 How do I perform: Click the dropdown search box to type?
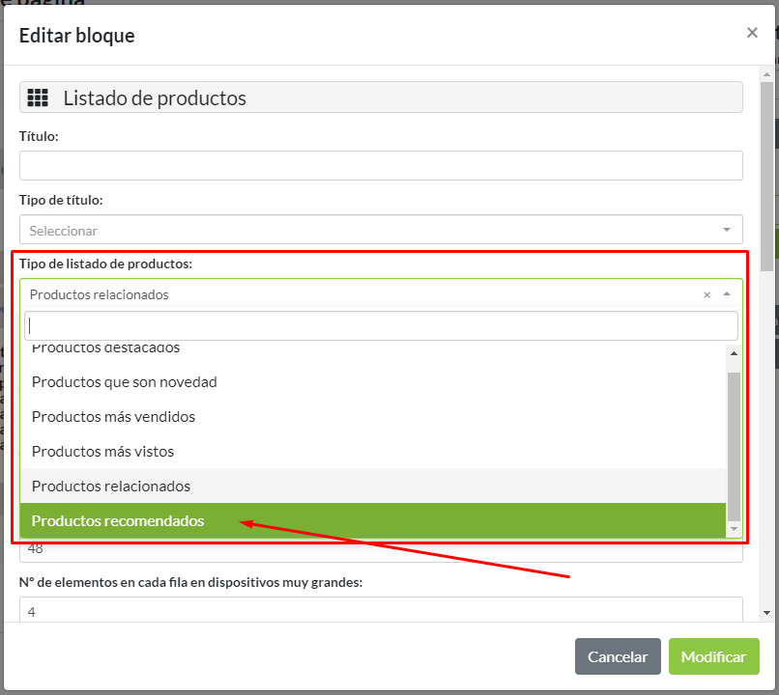(381, 325)
